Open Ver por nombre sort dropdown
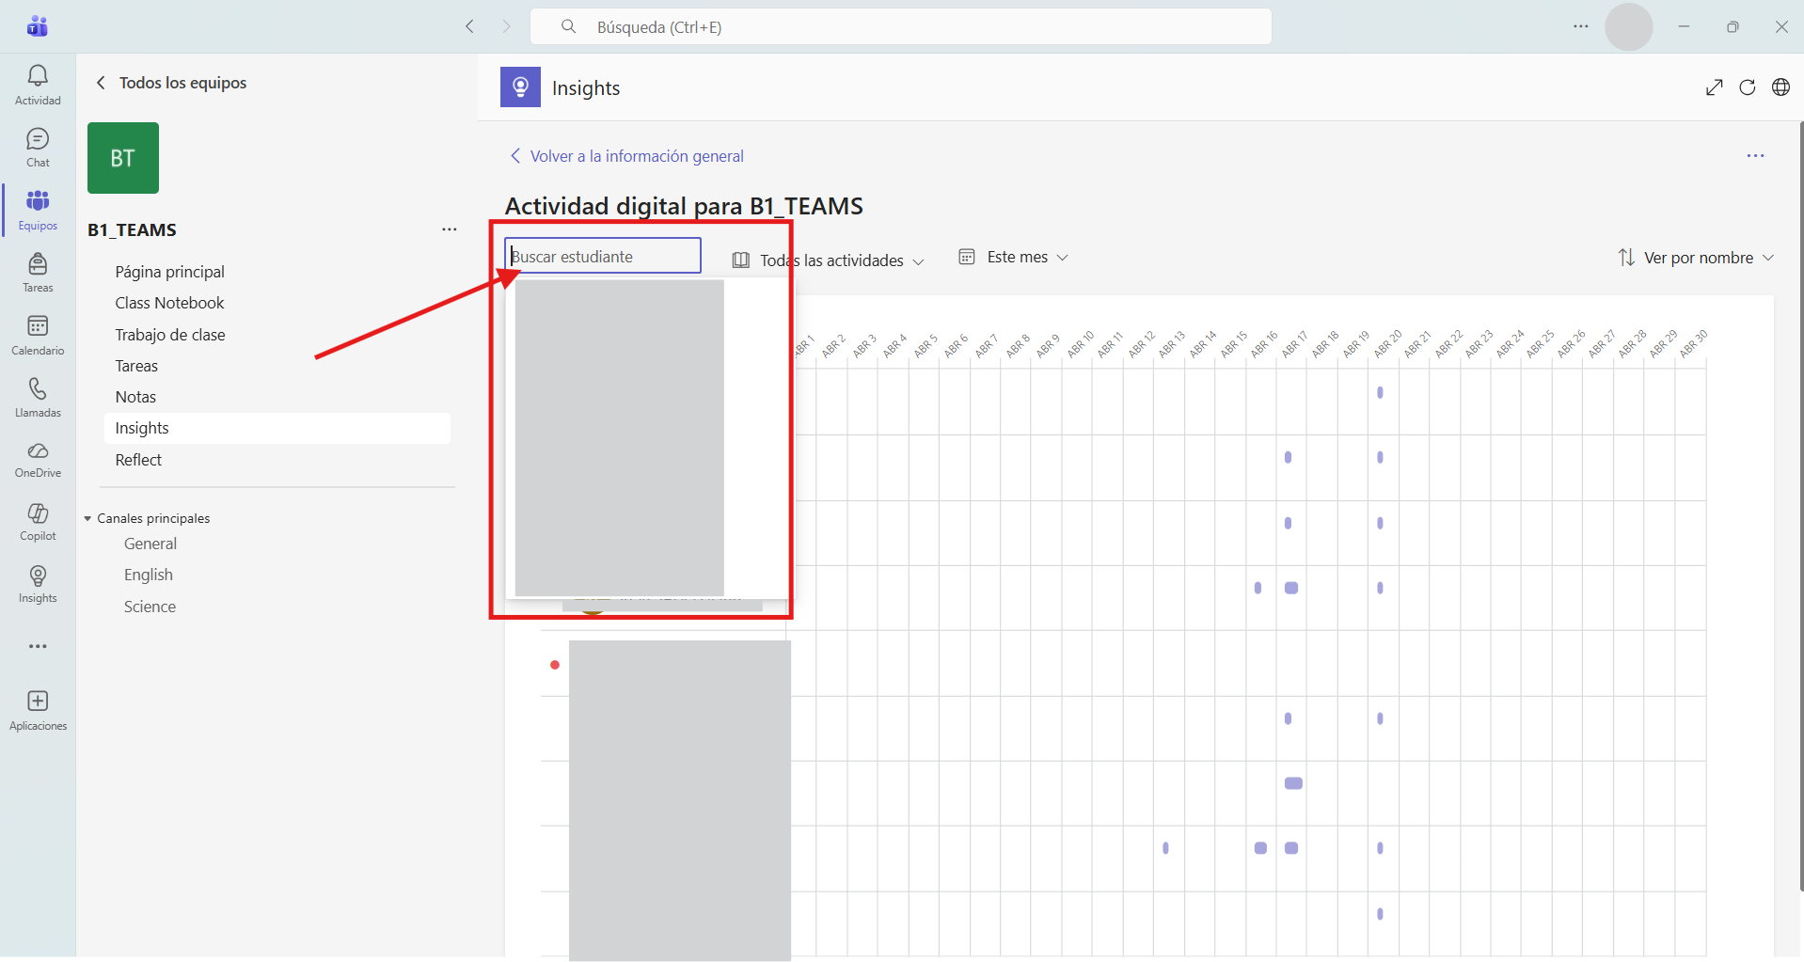1804x962 pixels. coord(1696,258)
